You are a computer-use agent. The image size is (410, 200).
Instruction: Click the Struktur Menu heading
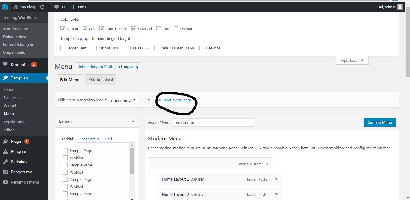coord(165,139)
